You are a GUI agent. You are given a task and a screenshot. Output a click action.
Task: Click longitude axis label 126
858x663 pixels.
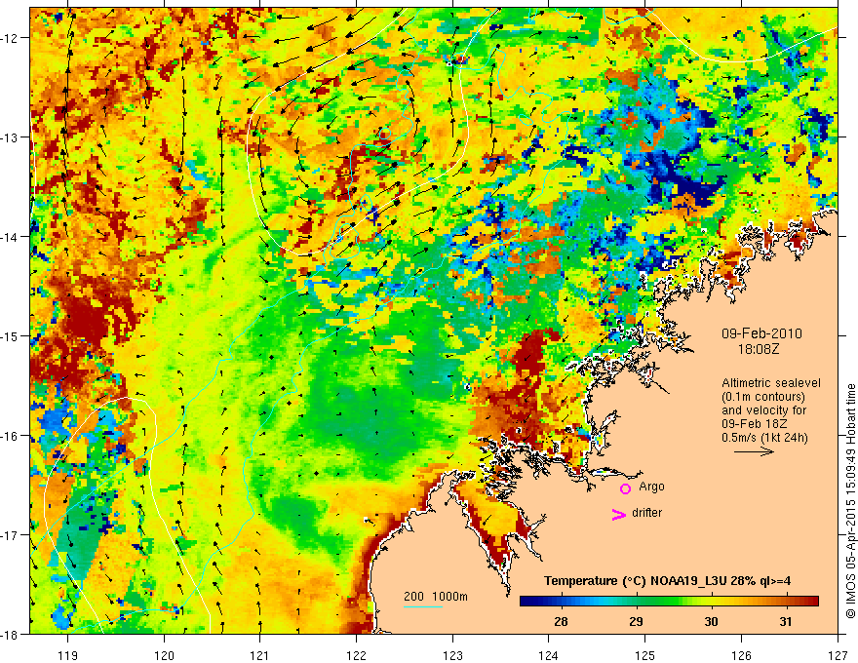(x=741, y=655)
